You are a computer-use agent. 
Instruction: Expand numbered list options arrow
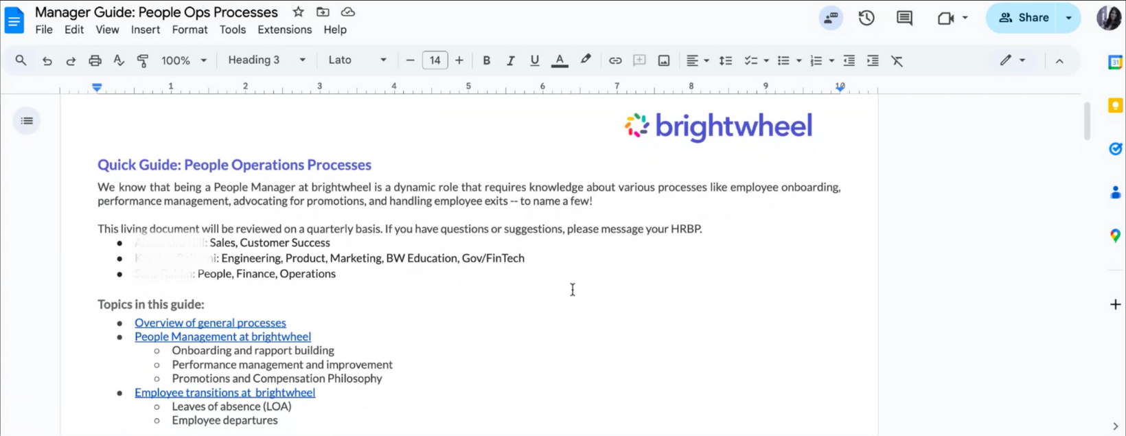[831, 60]
